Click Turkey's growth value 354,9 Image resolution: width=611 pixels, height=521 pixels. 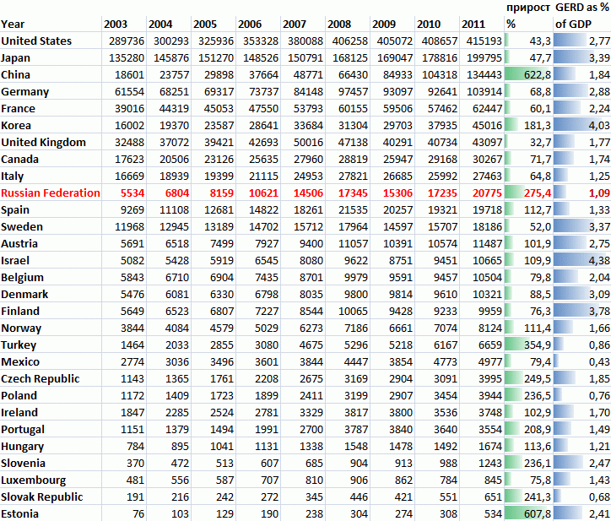(538, 345)
